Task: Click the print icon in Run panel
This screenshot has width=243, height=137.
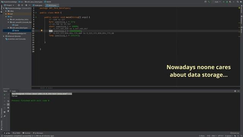Action: click(x=8, y=108)
